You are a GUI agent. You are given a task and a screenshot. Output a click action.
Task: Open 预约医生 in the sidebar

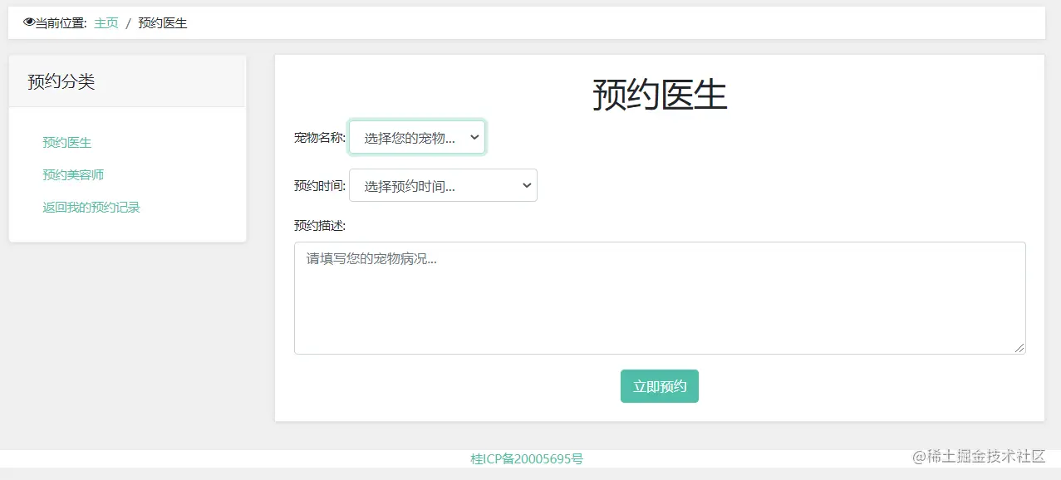point(67,143)
